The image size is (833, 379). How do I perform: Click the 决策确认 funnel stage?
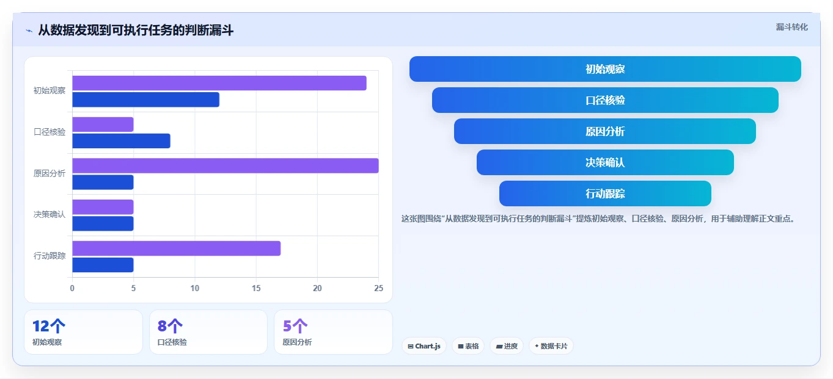[x=605, y=162]
